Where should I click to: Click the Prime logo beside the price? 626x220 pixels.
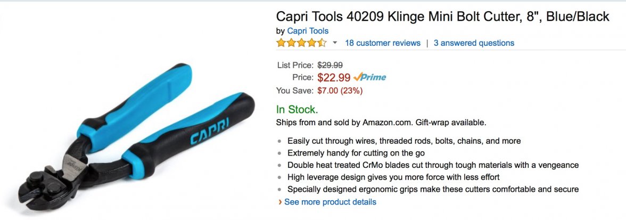[x=370, y=77]
